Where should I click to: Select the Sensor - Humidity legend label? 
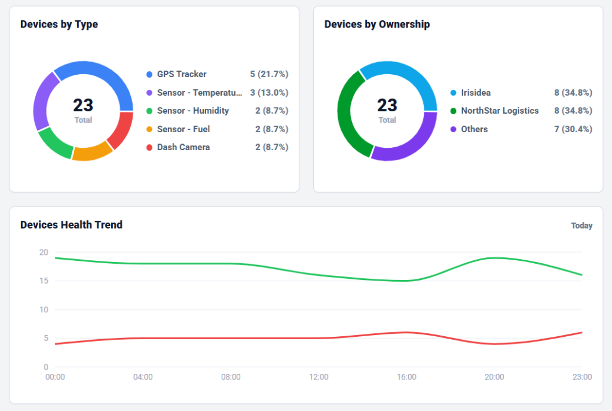193,111
